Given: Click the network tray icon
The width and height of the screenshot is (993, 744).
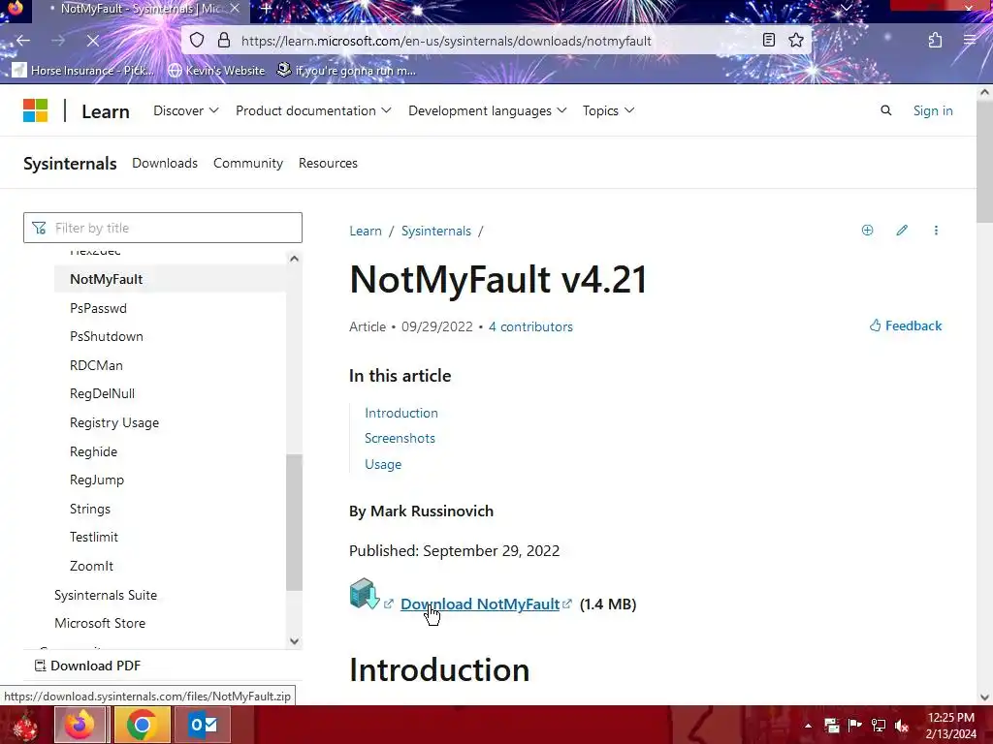Looking at the screenshot, I should (879, 726).
